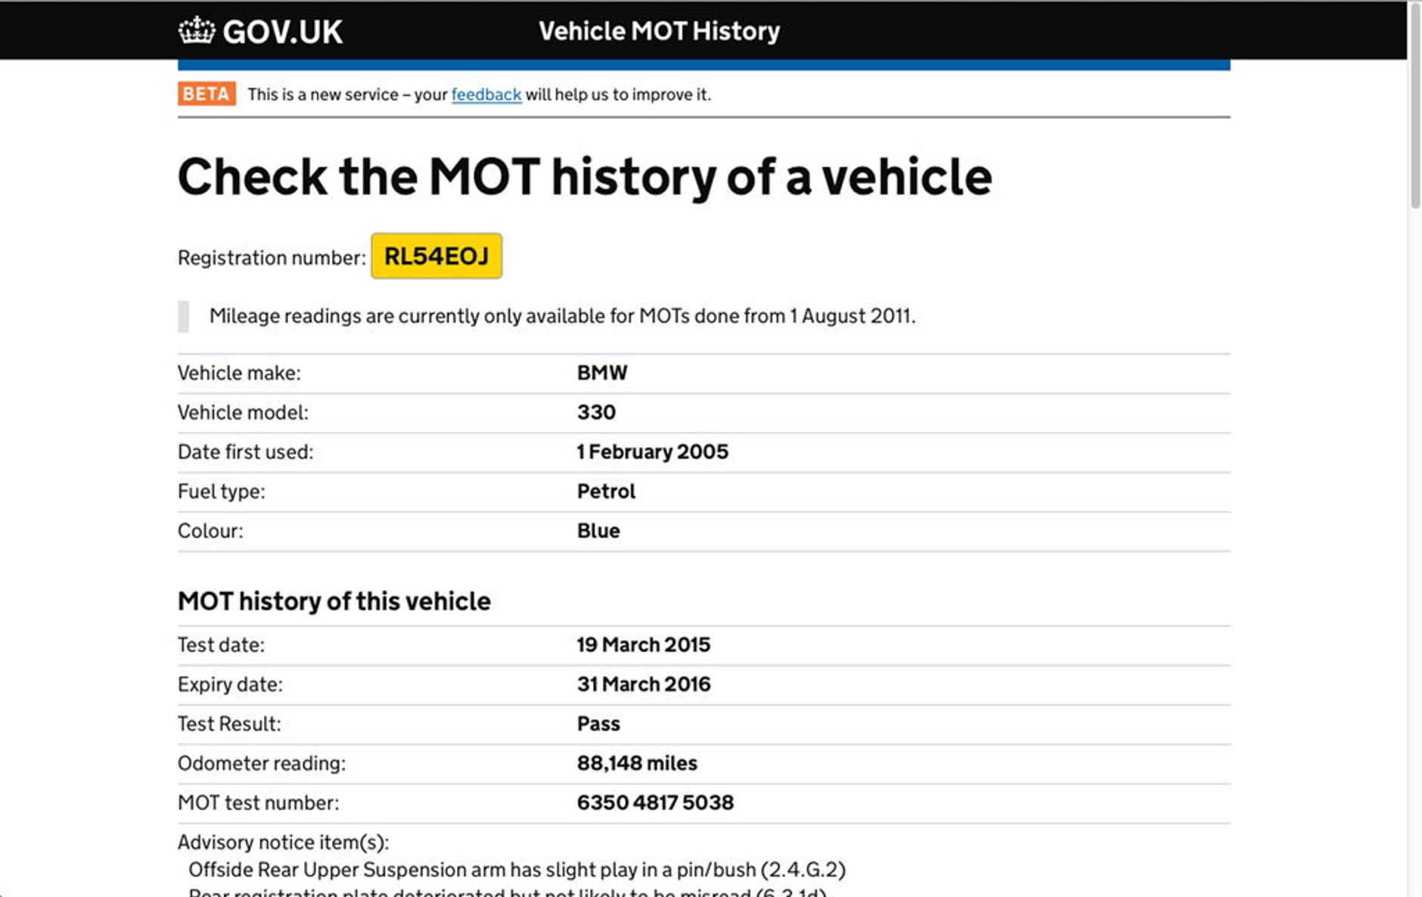This screenshot has height=897, width=1422.
Task: Select the BMW vehicle make value
Action: click(x=602, y=373)
